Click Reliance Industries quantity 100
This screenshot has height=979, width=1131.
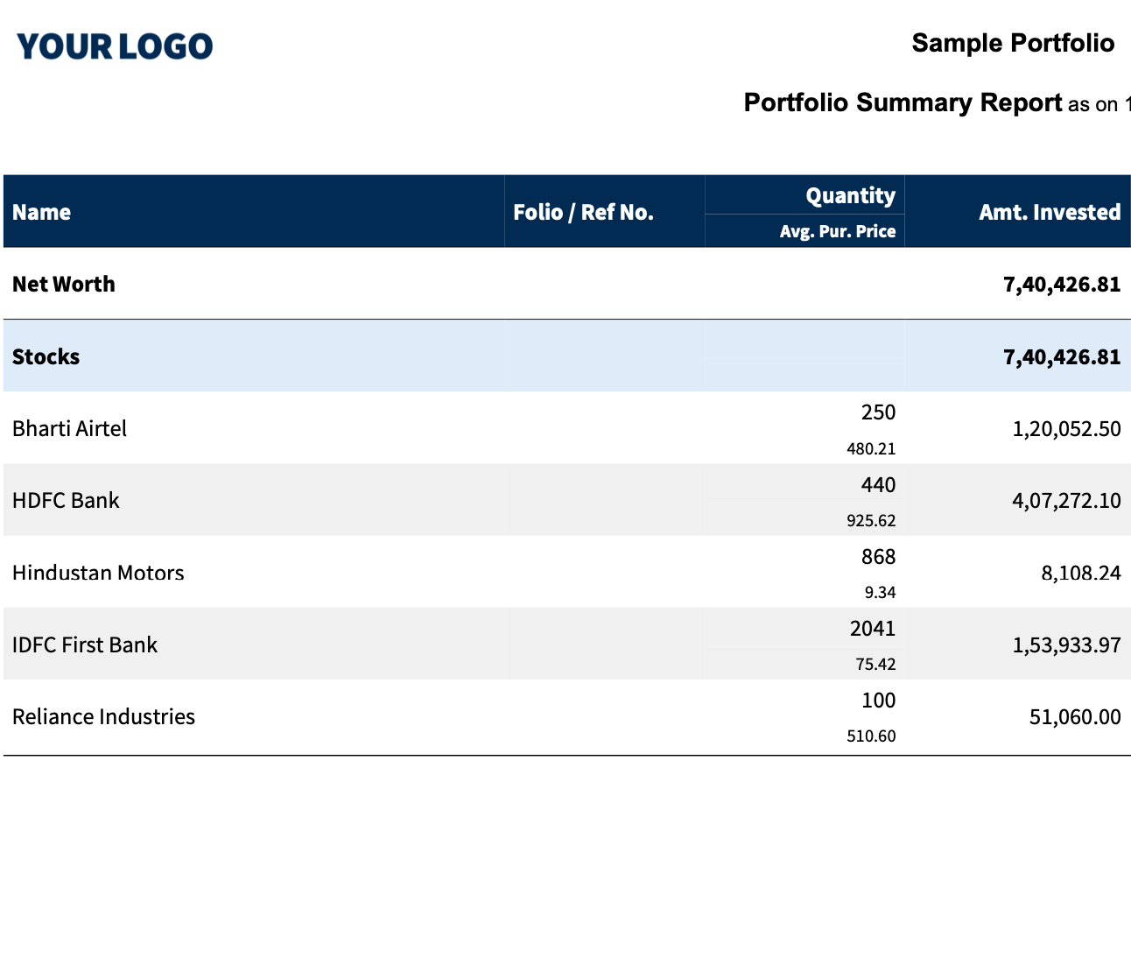[x=878, y=701]
